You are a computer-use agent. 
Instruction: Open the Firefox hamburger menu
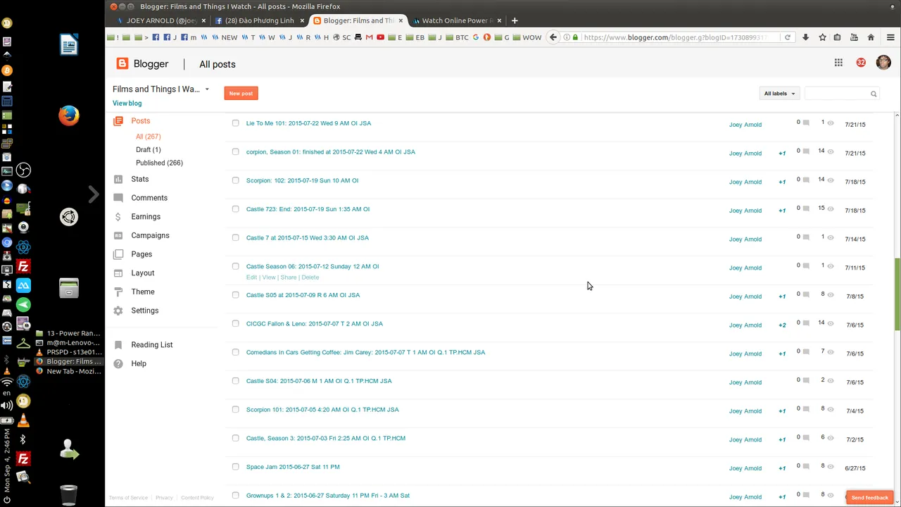890,37
